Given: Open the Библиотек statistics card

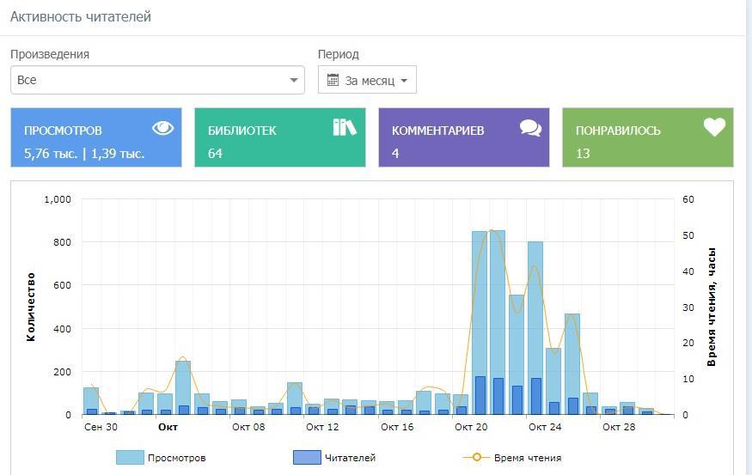Looking at the screenshot, I should click(280, 137).
